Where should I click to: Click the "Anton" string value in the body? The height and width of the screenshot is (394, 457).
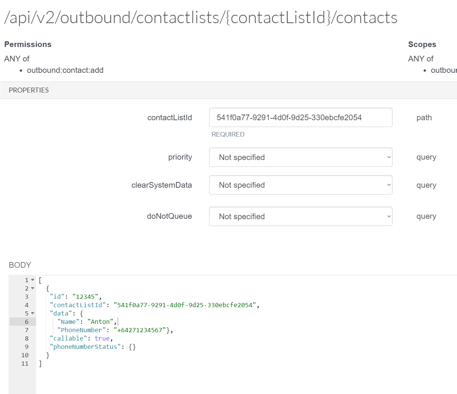coord(100,322)
